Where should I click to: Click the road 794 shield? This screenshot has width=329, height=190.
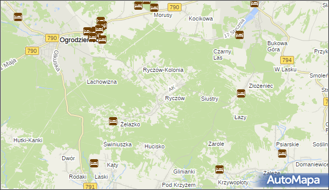point(287,60)
